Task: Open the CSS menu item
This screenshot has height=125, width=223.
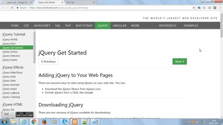Action: (26, 25)
